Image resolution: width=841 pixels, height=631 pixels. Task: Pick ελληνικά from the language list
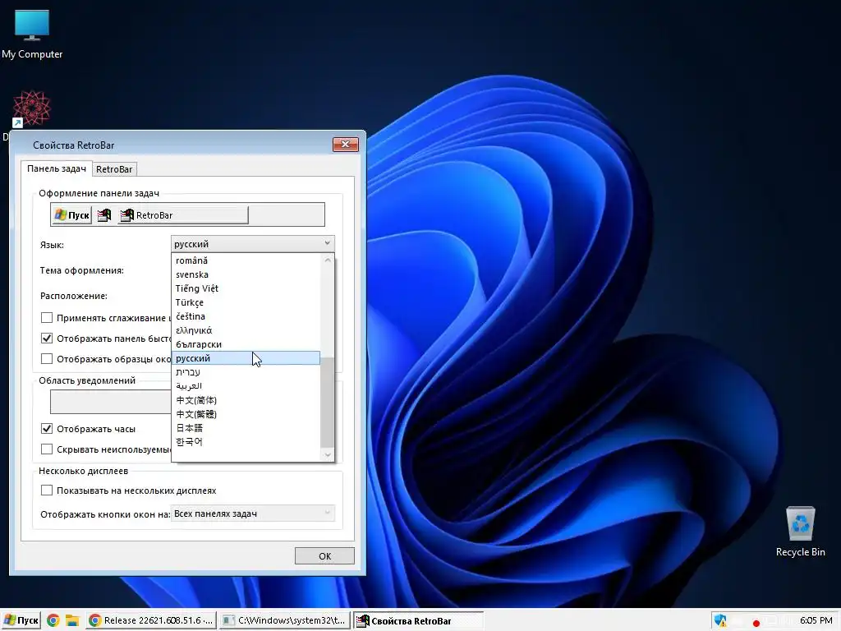246,330
